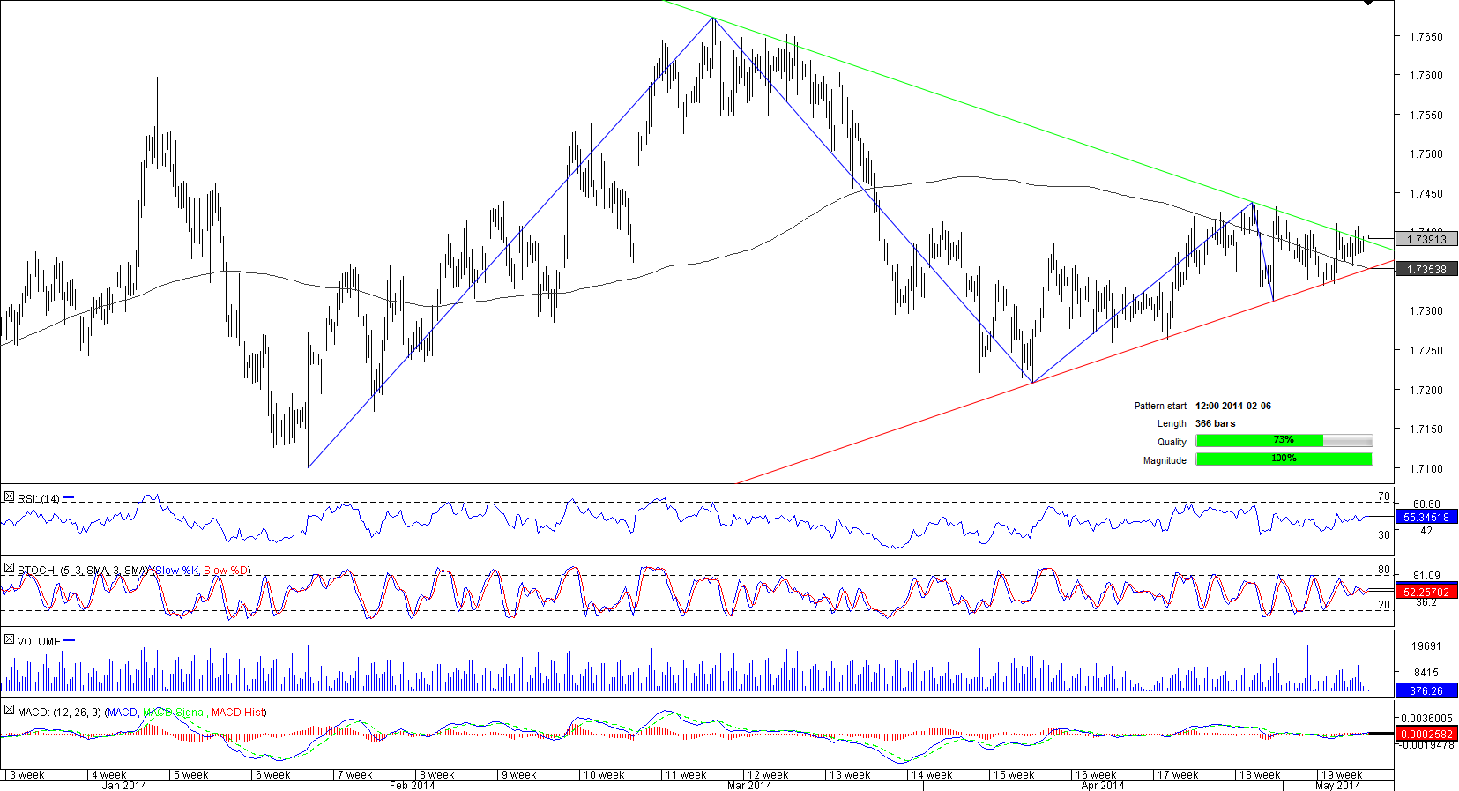This screenshot has width=1459, height=791.
Task: Click the black marker at chart top-right
Action: (1368, 3)
